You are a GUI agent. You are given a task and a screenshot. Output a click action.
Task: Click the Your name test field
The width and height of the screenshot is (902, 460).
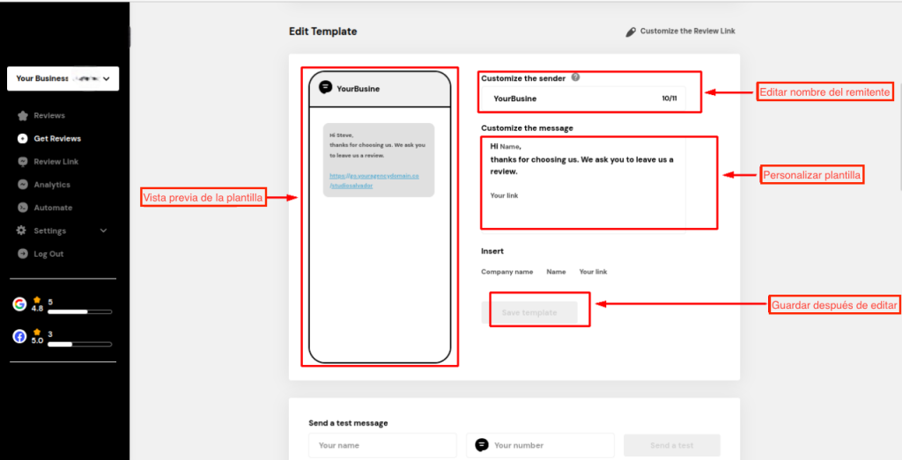pyautogui.click(x=382, y=445)
